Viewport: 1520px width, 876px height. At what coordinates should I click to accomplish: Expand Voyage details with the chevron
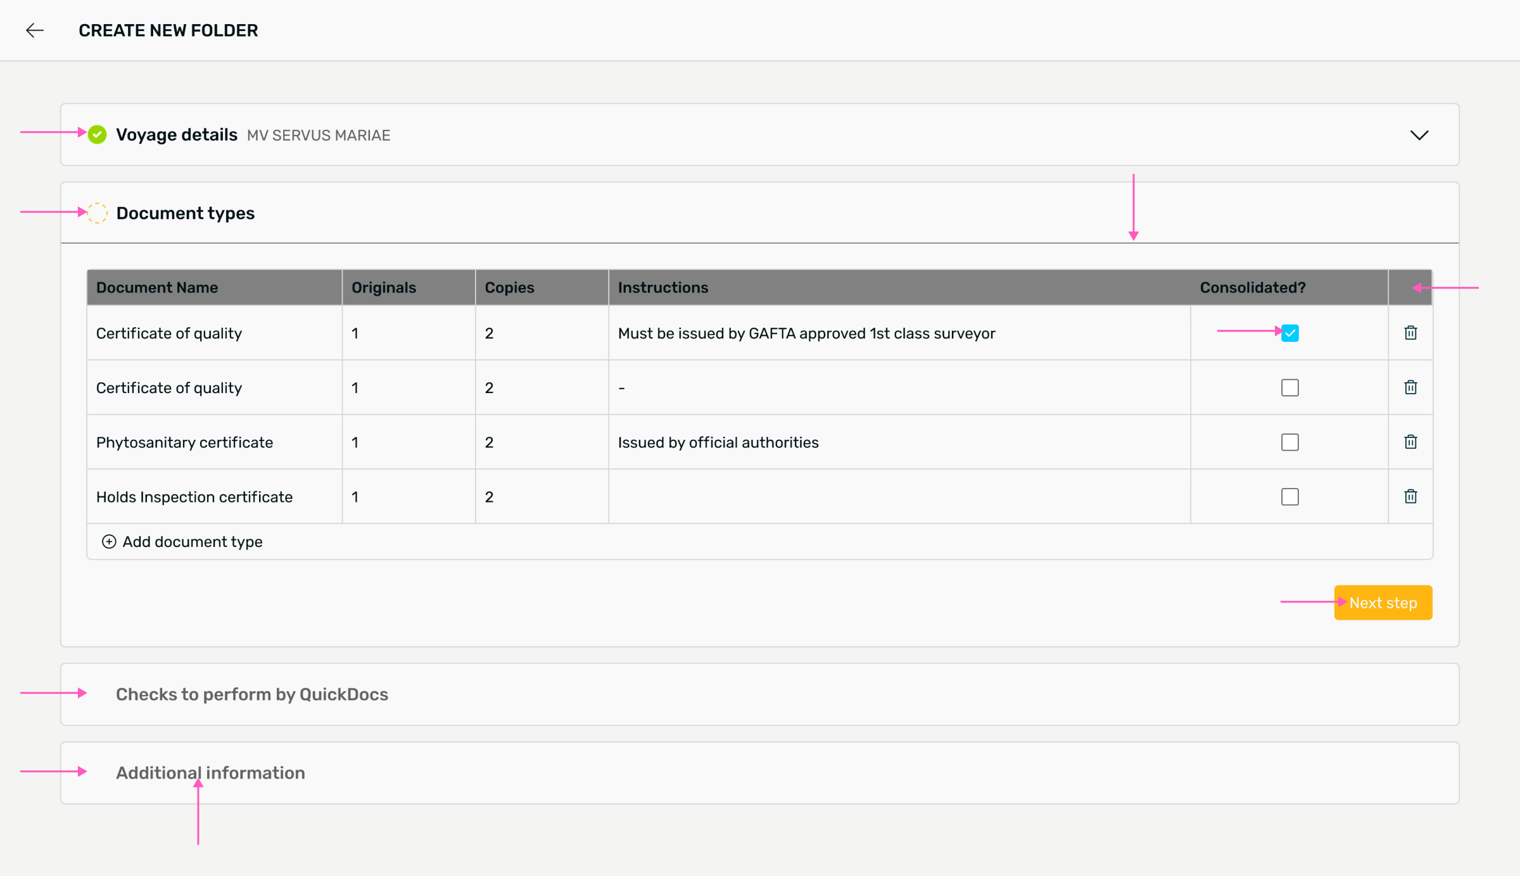point(1419,135)
